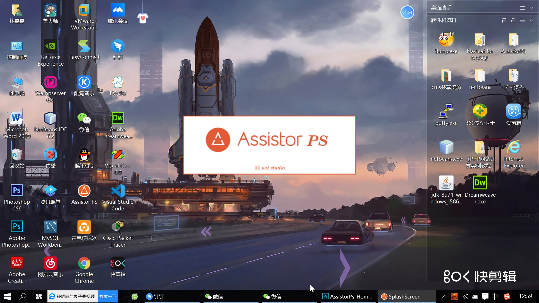The width and height of the screenshot is (539, 303).
Task: Launch EV录屏 desktop icon
Action: 118,86
